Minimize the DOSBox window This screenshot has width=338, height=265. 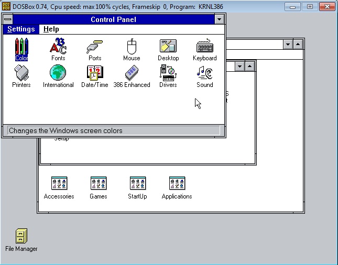[292, 7]
